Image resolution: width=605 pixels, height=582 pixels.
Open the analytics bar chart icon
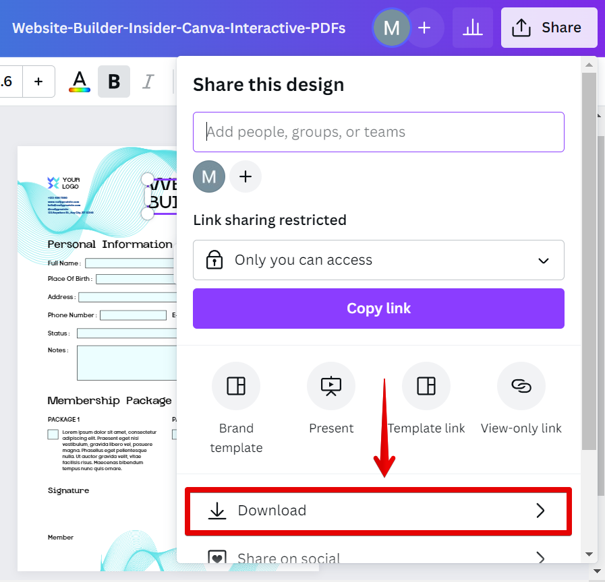[473, 28]
